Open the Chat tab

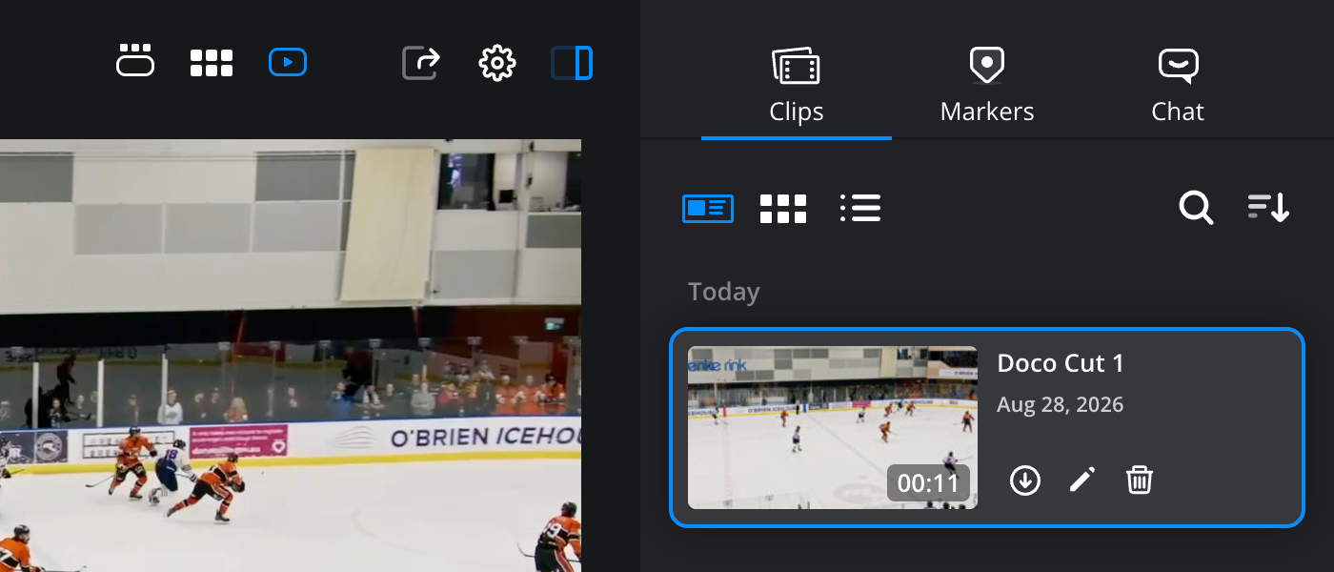pyautogui.click(x=1178, y=86)
